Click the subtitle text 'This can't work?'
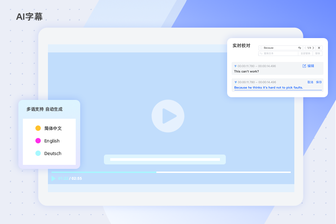The height and width of the screenshot is (224, 336). click(246, 71)
